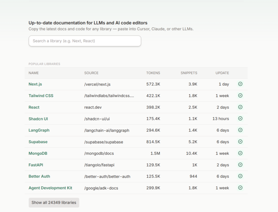Click the react.dev source text
This screenshot has width=278, height=212.
click(x=93, y=107)
